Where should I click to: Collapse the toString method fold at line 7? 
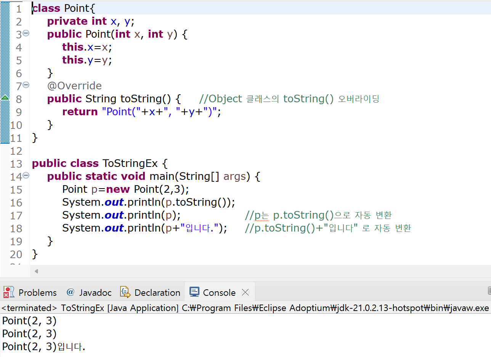click(x=26, y=85)
